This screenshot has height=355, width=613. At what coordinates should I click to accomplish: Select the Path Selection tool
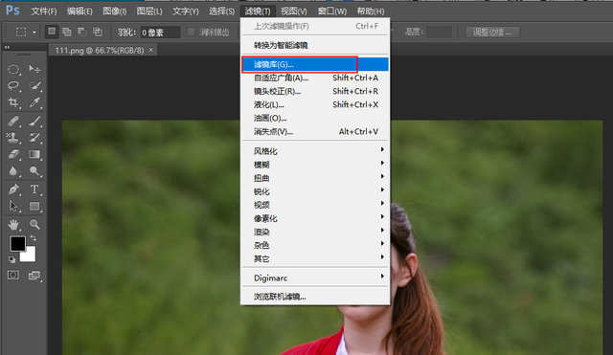point(13,206)
